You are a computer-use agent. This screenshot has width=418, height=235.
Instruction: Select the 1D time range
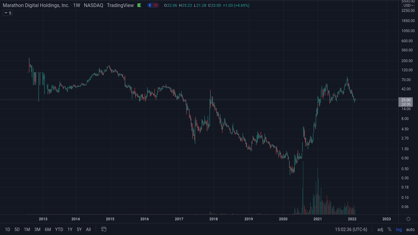tap(7, 229)
